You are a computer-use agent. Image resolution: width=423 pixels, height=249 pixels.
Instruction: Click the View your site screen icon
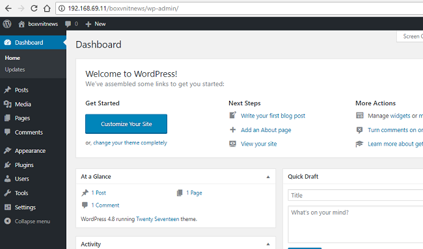click(232, 144)
